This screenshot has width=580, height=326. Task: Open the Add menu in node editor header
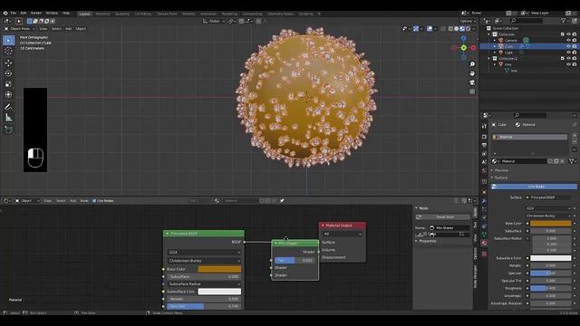tap(72, 201)
